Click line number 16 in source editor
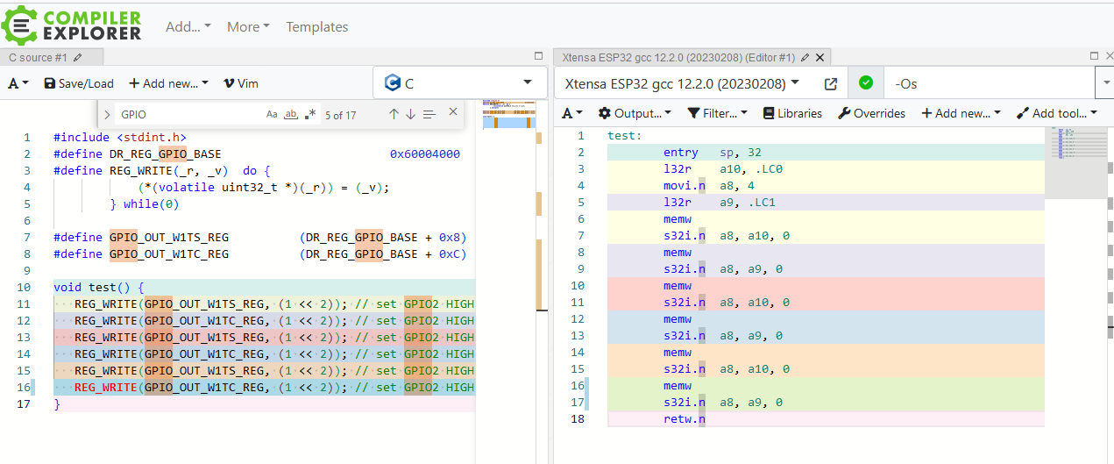 pos(24,388)
